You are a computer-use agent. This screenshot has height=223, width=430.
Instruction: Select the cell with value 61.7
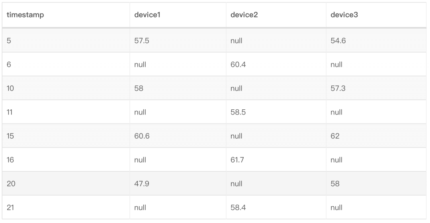point(237,159)
